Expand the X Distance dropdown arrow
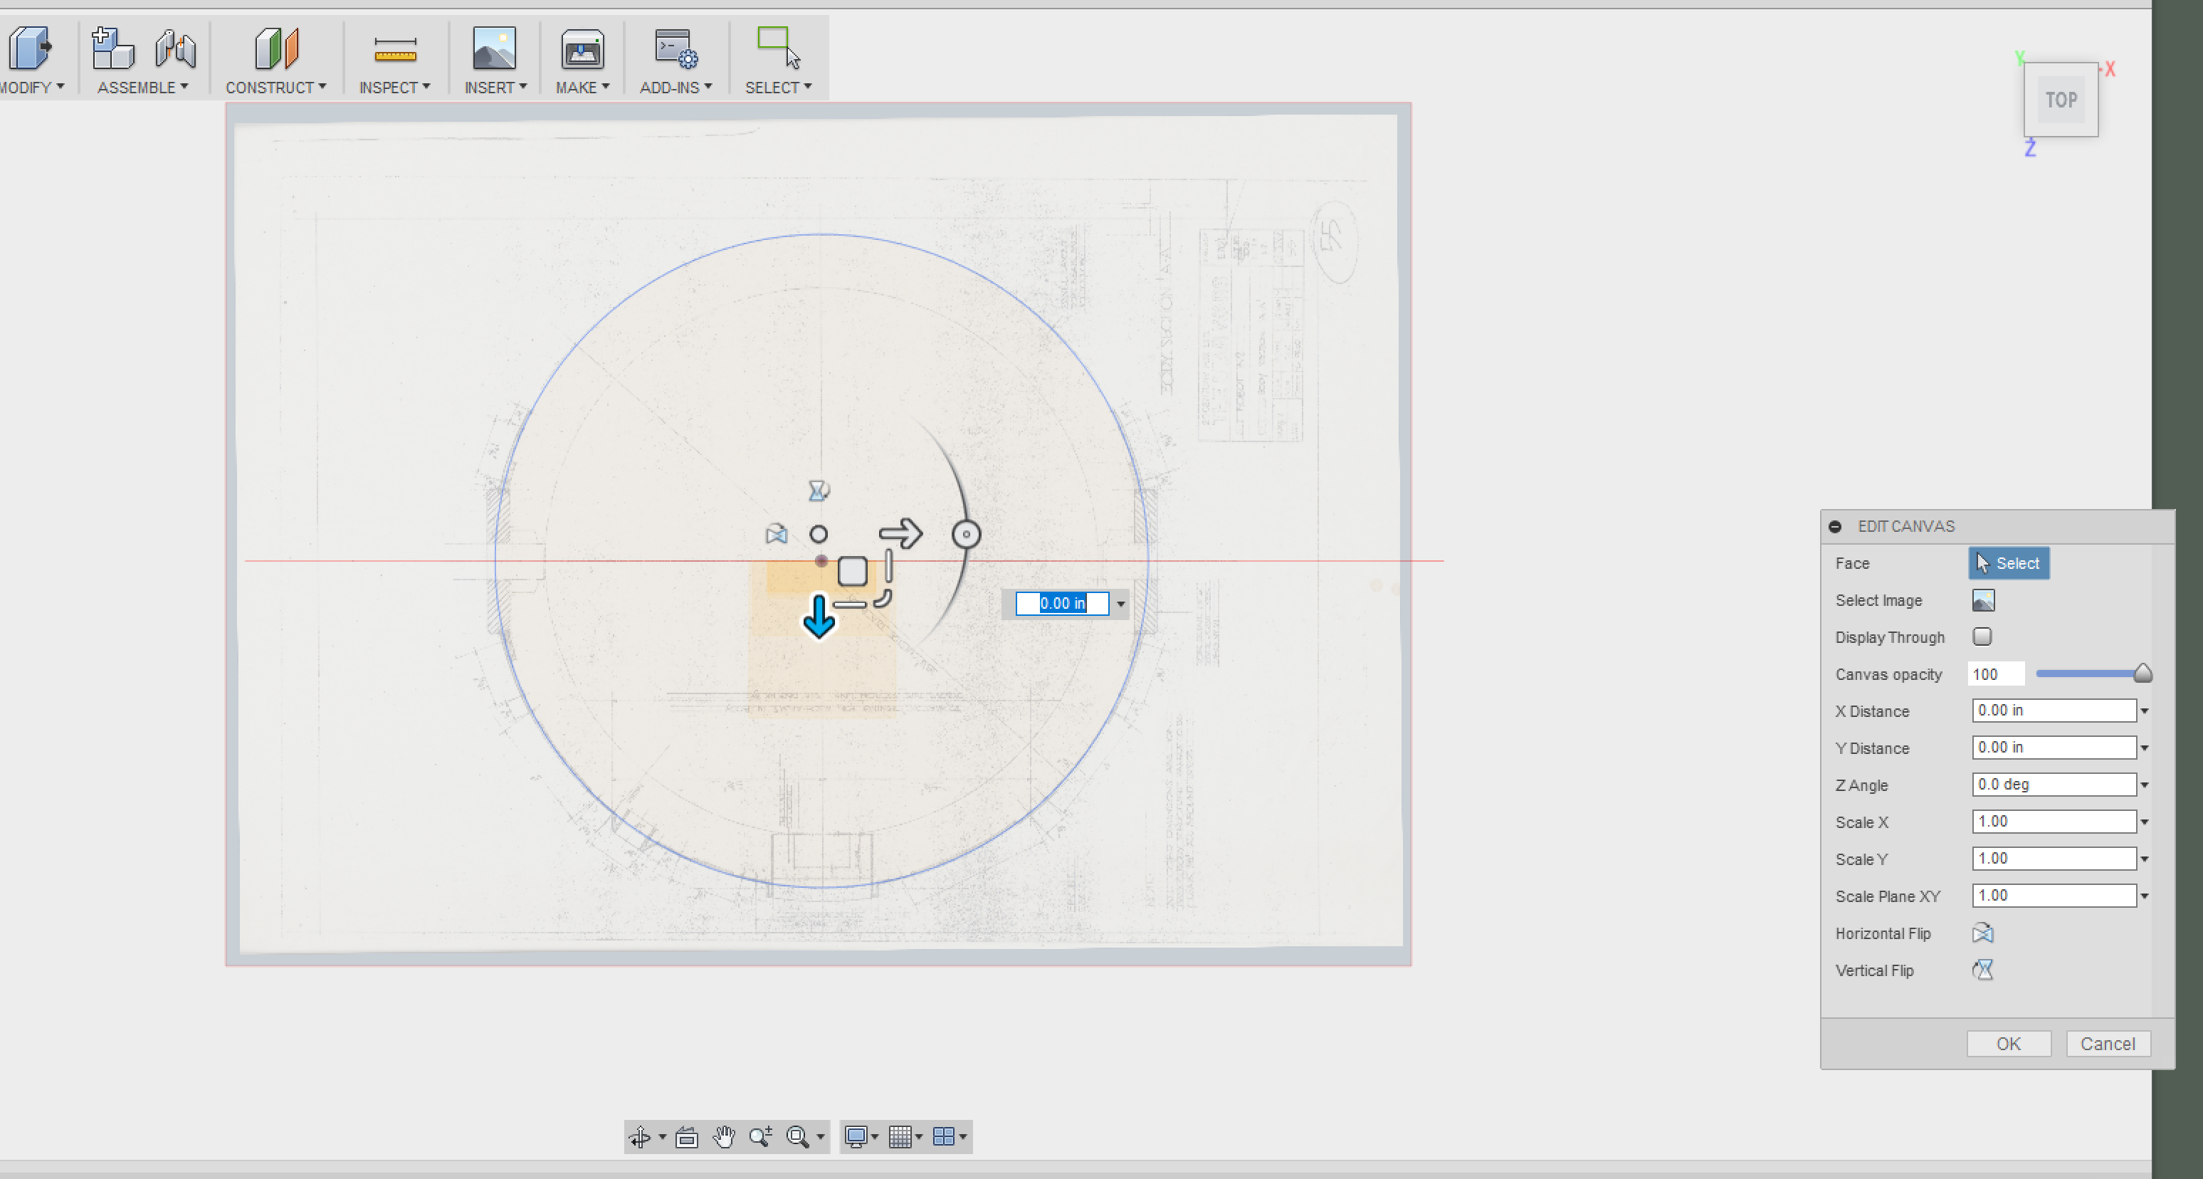Viewport: 2203px width, 1179px height. coord(2144,711)
